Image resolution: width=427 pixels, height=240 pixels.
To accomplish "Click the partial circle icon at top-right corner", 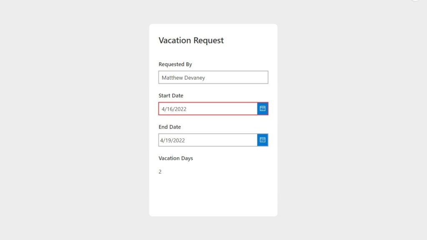I will click(x=415, y=0).
